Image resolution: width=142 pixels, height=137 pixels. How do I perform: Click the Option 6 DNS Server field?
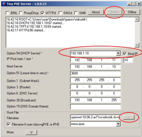(96, 93)
